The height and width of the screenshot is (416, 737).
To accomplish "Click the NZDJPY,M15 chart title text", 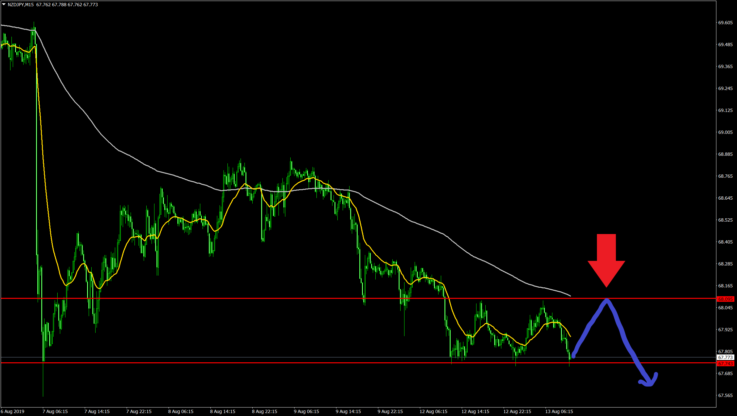I will tap(21, 5).
